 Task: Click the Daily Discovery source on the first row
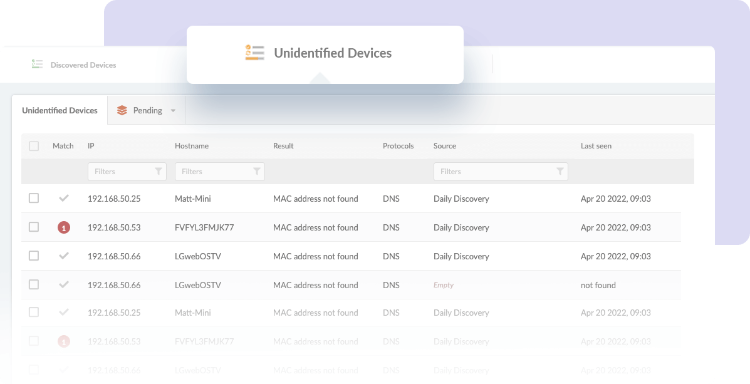pyautogui.click(x=461, y=198)
